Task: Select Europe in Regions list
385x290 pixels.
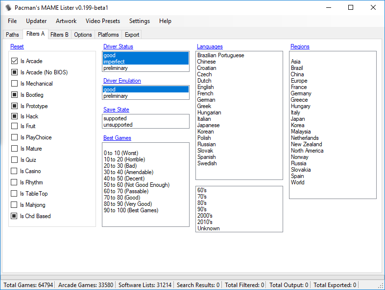Action: click(x=333, y=81)
